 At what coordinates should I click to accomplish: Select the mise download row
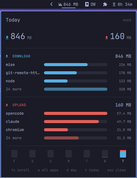click(68, 65)
